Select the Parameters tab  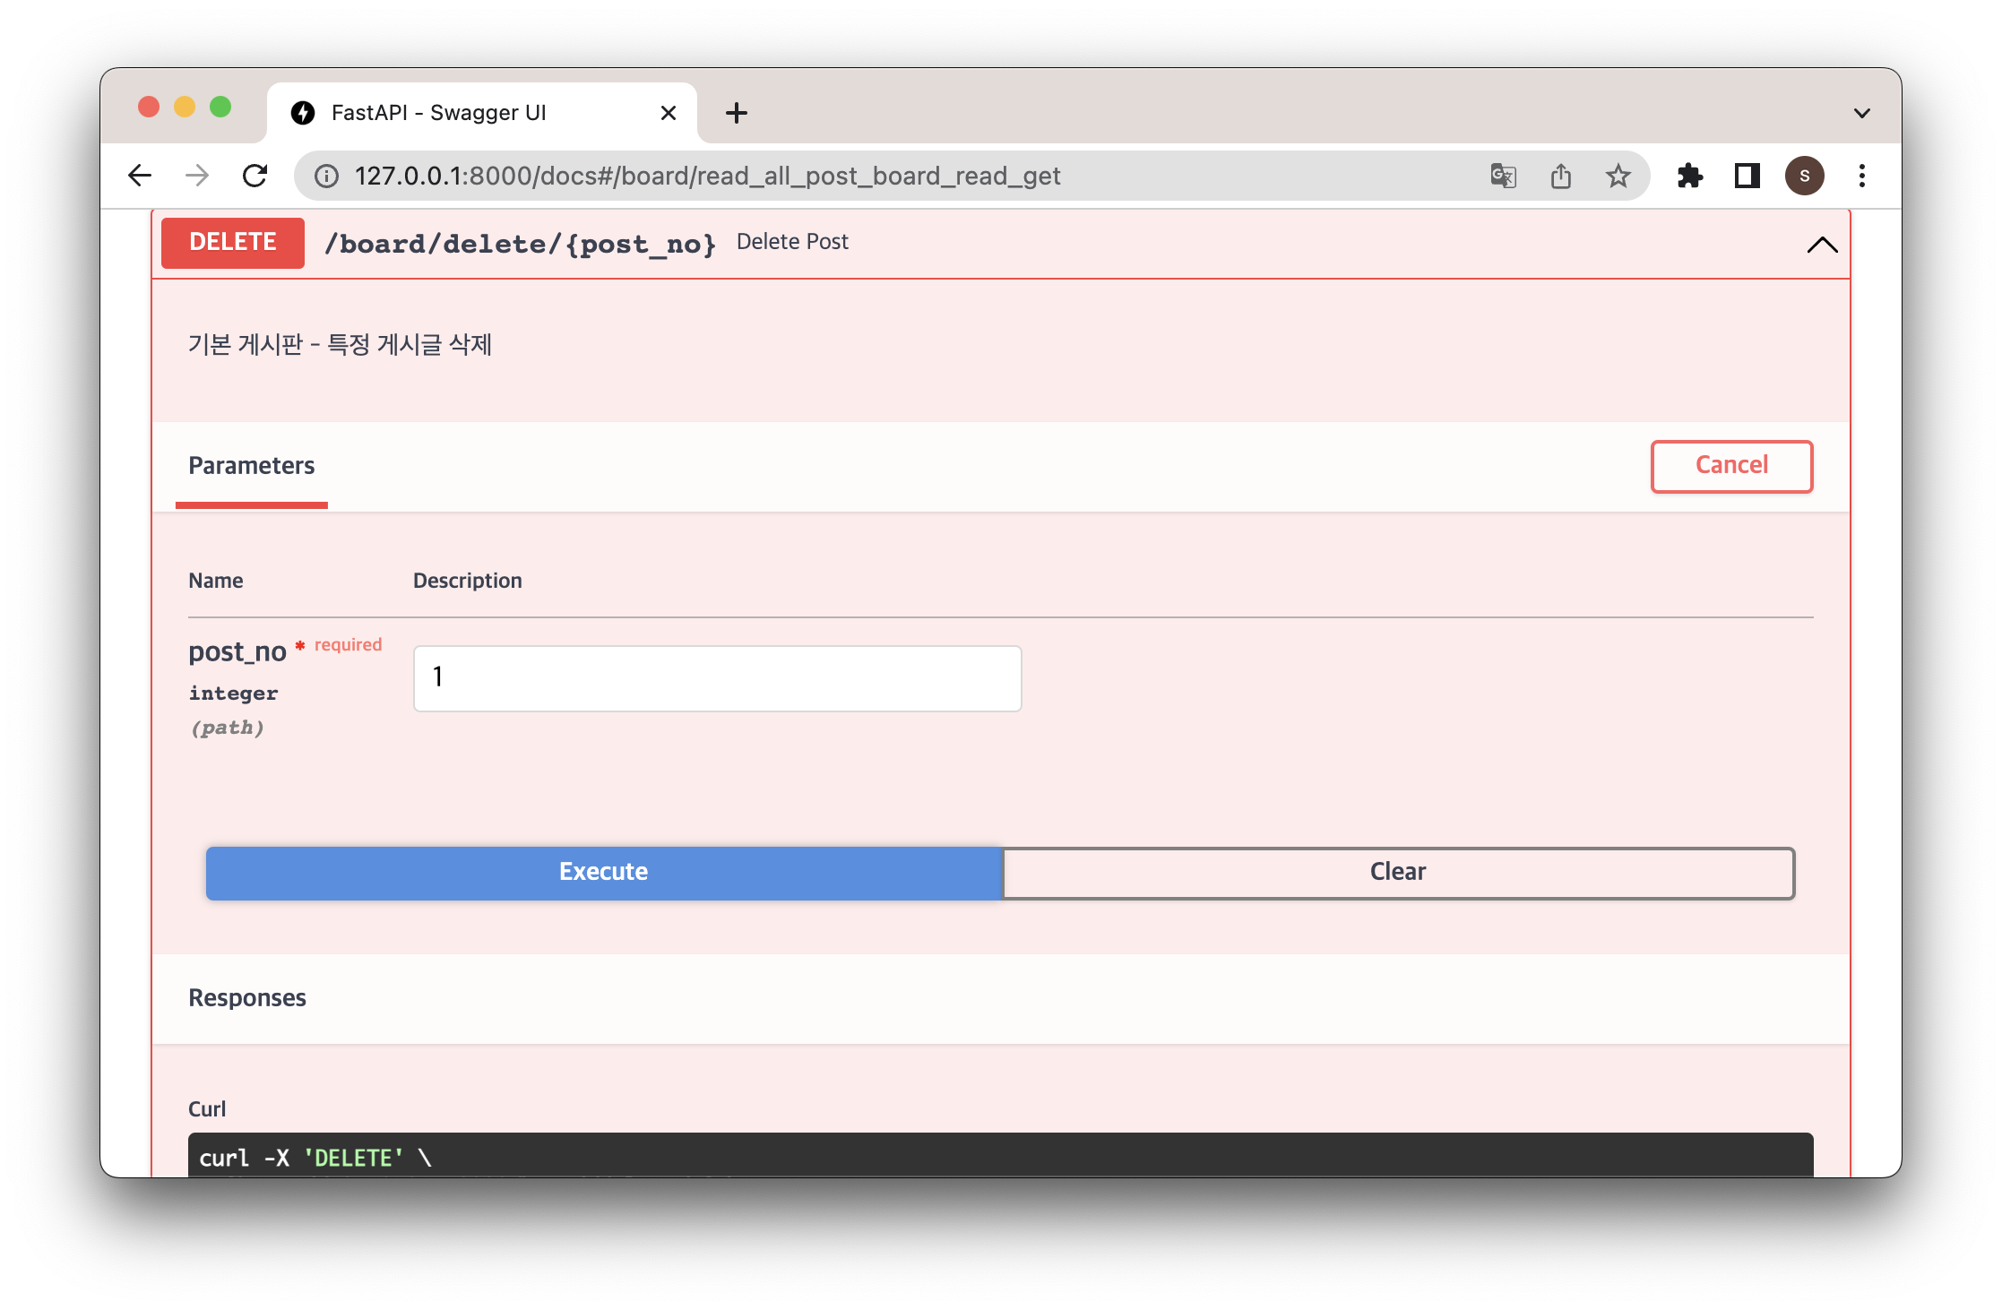[x=251, y=466]
